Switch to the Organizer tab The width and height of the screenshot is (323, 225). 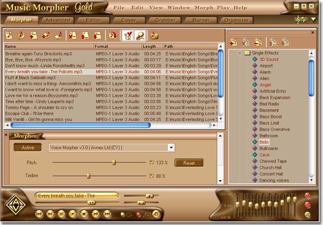236,20
